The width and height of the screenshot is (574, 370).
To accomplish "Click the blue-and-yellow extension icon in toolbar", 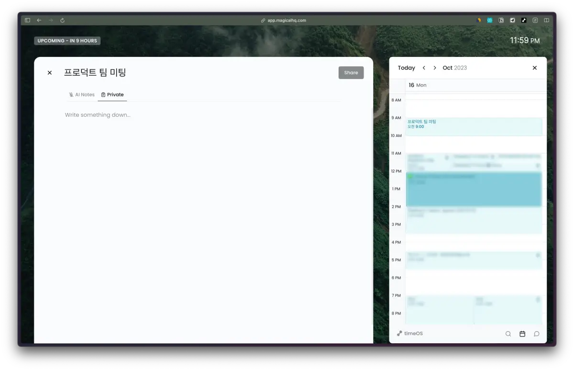I will click(479, 21).
